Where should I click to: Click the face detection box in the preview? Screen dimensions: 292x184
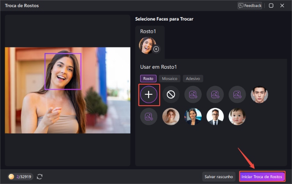(x=63, y=71)
